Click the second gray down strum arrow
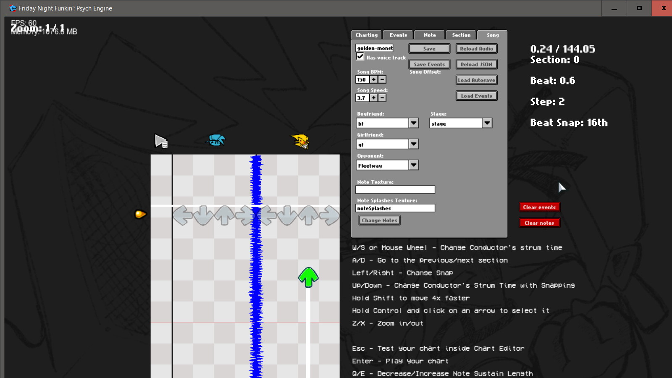Screen dimensions: 672x378 click(x=288, y=215)
